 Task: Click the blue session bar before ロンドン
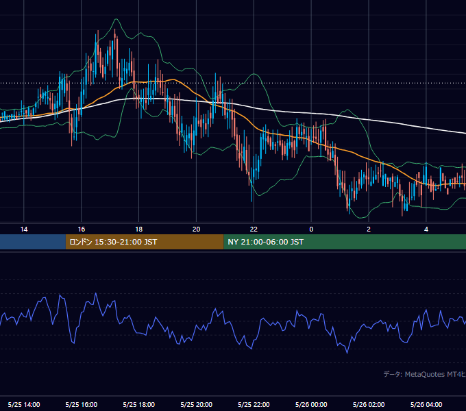(33, 242)
